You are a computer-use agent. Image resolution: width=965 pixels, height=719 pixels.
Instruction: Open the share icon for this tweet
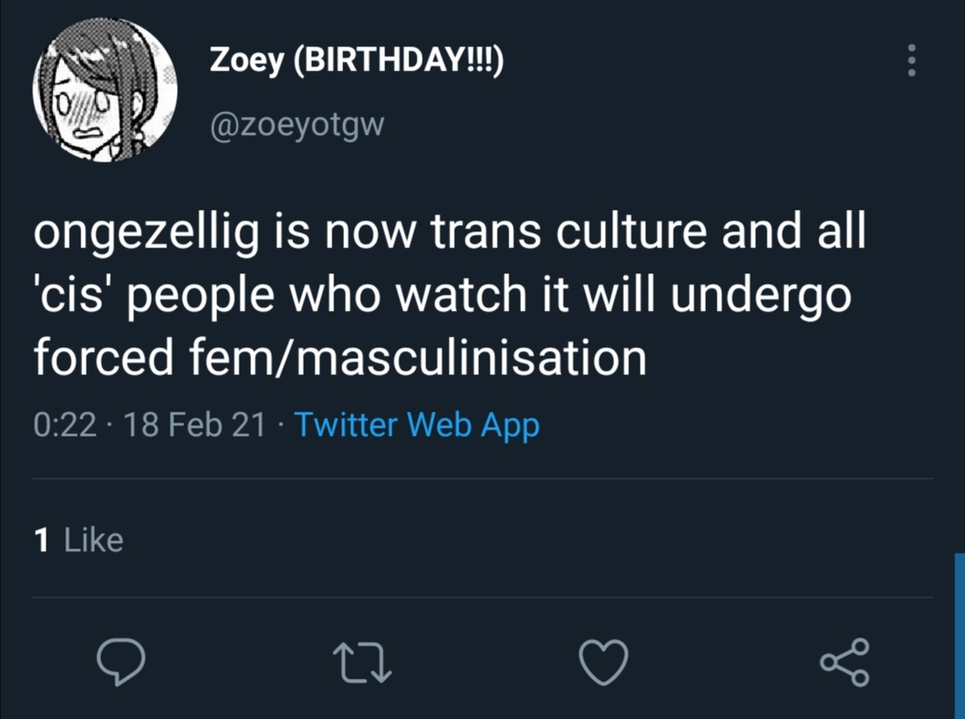pyautogui.click(x=844, y=662)
